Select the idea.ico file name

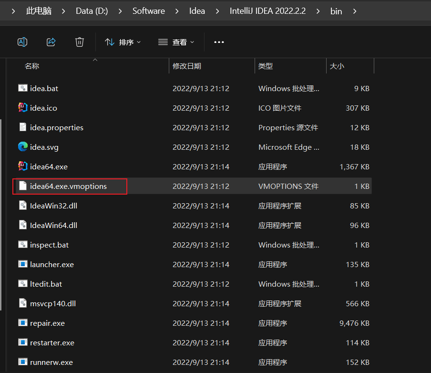[x=43, y=108]
